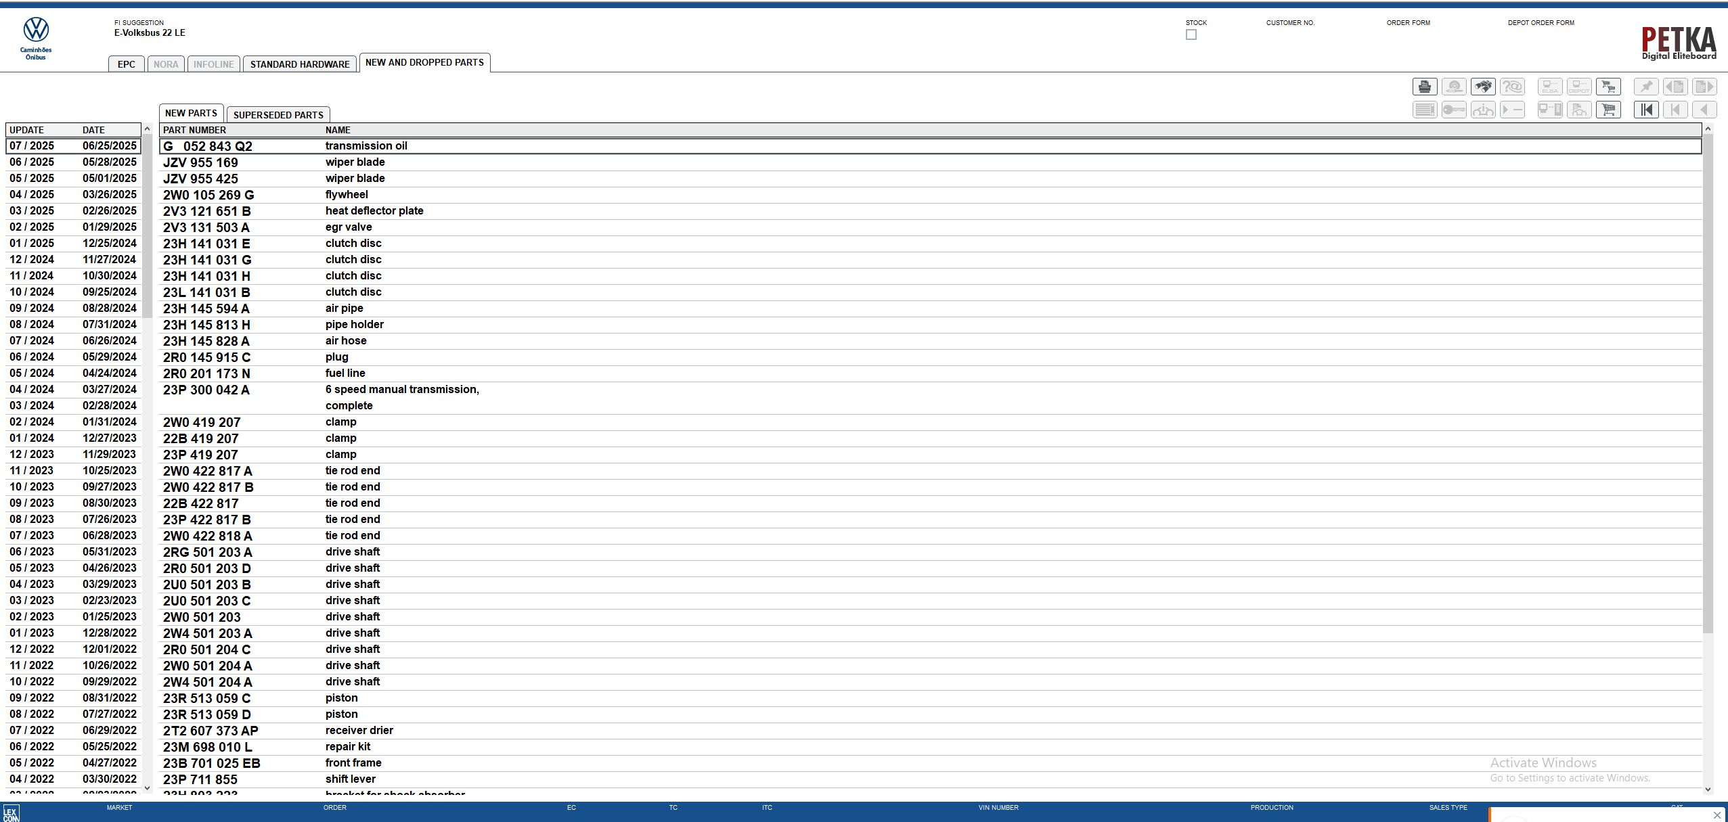Click parts list scroll-down arrow
This screenshot has height=822, width=1728.
click(x=1708, y=789)
